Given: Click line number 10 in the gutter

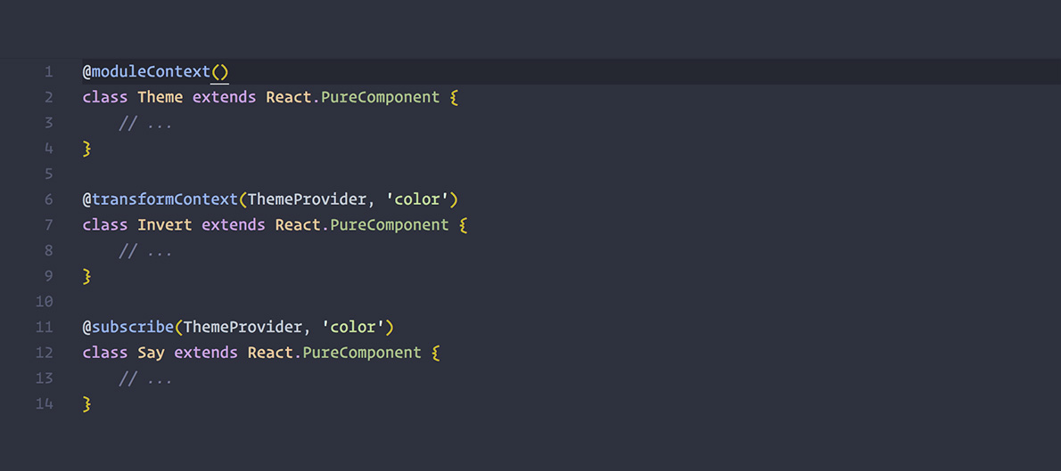Looking at the screenshot, I should coord(45,302).
